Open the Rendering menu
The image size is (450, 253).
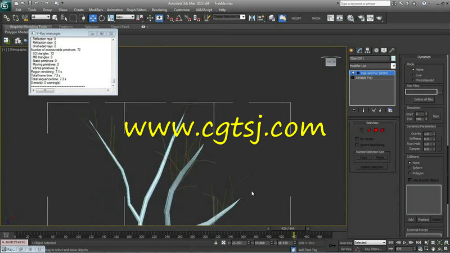pyautogui.click(x=159, y=10)
